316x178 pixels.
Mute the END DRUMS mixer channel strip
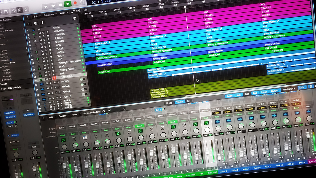click(x=209, y=168)
